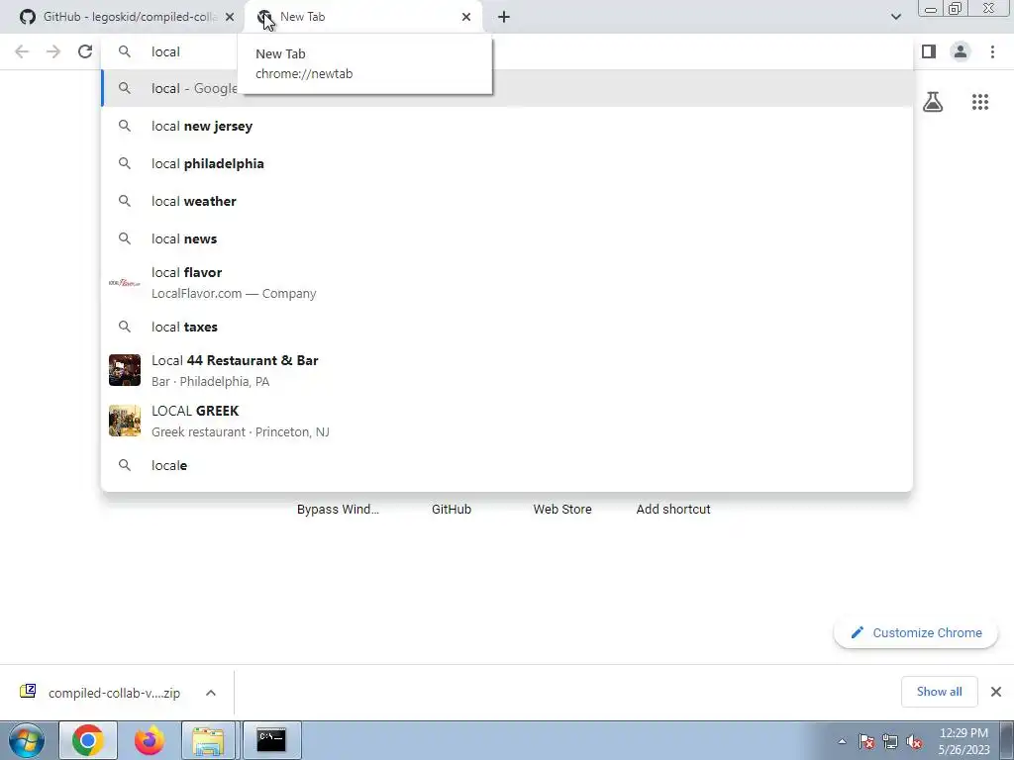Viewport: 1014px width, 760px height.
Task: Open the Google apps grid
Action: pos(979,102)
